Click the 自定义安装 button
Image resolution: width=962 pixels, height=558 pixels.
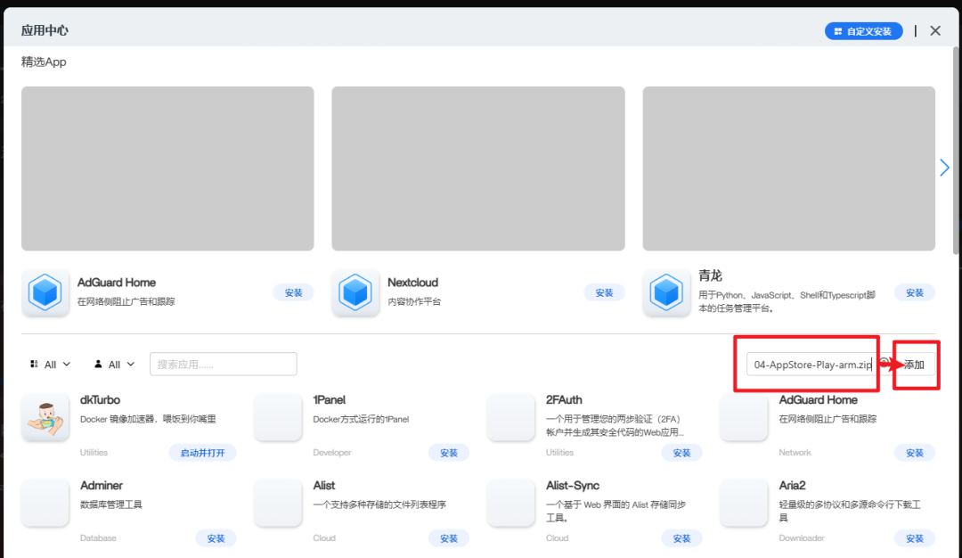tap(863, 30)
